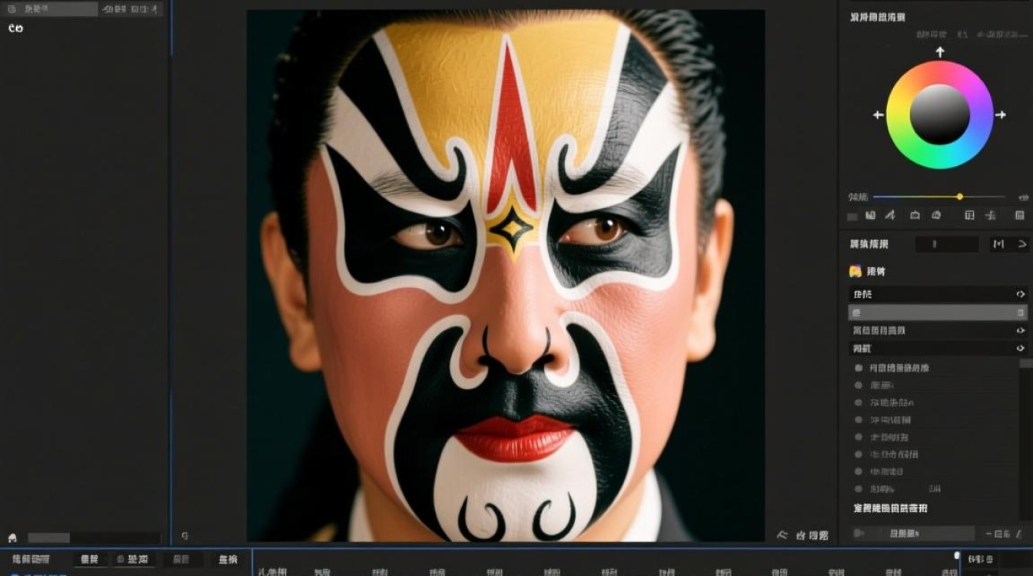Click the highlighted gray row in right panel
Image resolution: width=1033 pixels, height=576 pixels.
(937, 313)
